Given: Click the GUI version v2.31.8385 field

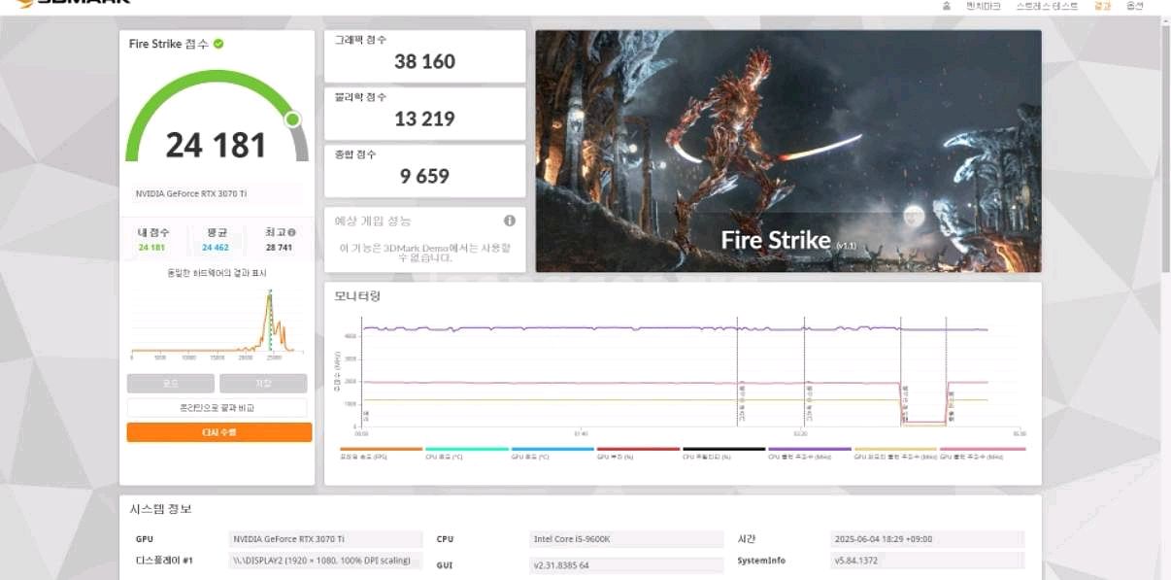Looking at the screenshot, I should pos(626,564).
